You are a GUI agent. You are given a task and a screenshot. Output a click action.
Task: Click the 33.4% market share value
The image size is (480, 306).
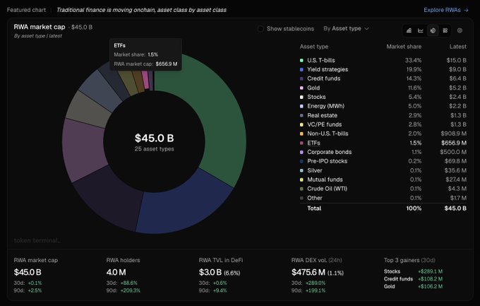[x=413, y=60]
